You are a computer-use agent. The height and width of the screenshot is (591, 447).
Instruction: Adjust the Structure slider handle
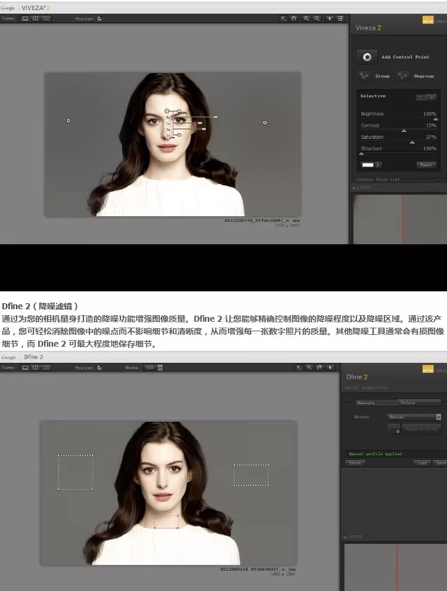(361, 154)
